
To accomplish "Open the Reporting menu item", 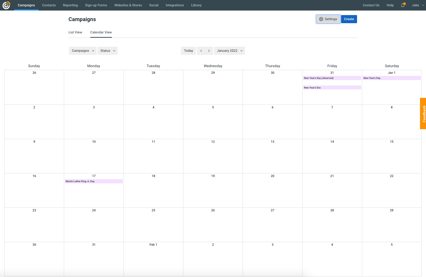I will [x=70, y=5].
